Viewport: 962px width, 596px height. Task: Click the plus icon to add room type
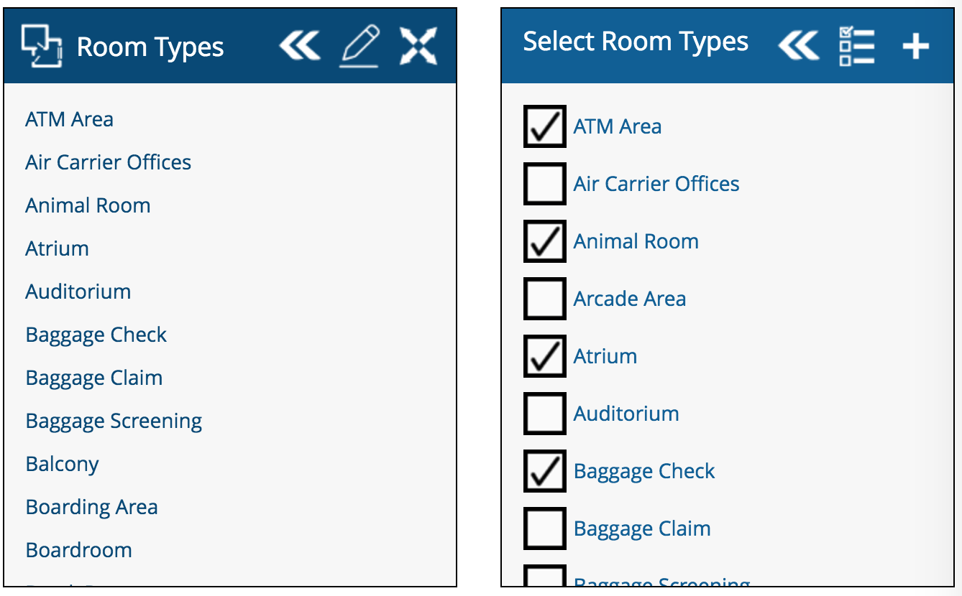coord(915,47)
